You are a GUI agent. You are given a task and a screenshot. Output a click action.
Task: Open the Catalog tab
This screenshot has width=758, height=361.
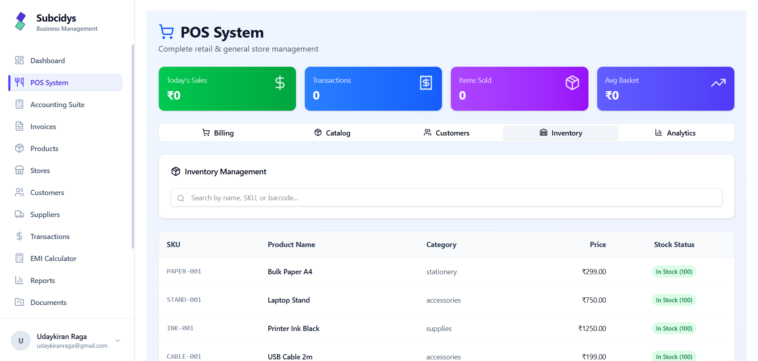point(332,133)
